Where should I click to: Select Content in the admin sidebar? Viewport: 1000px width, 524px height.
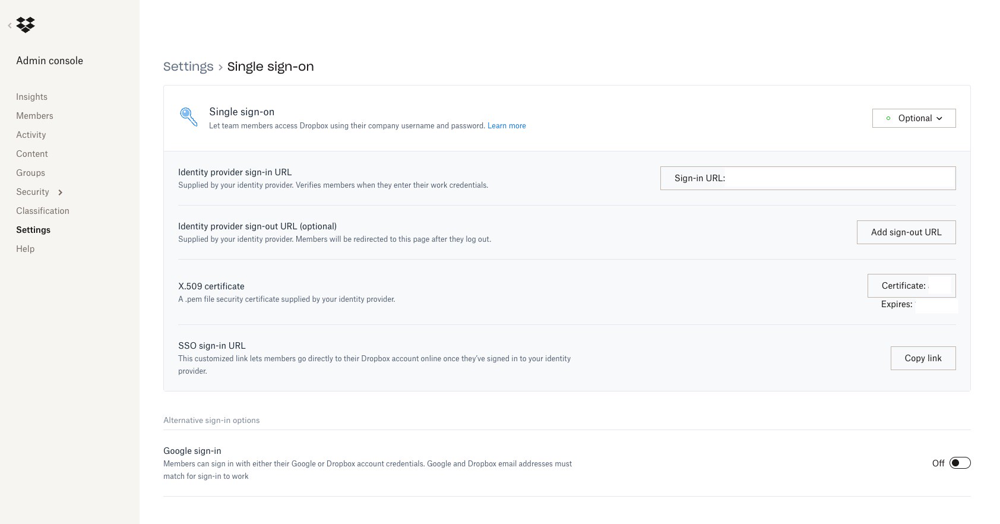32,154
